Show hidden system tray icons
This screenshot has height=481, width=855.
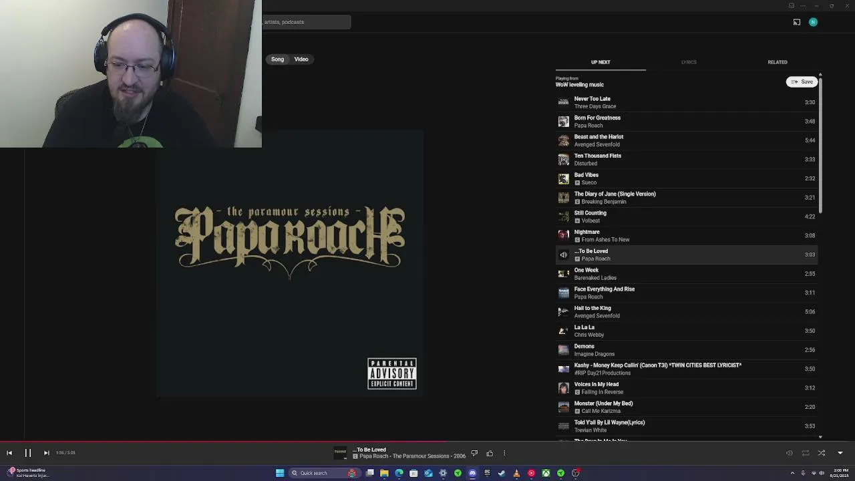point(793,473)
